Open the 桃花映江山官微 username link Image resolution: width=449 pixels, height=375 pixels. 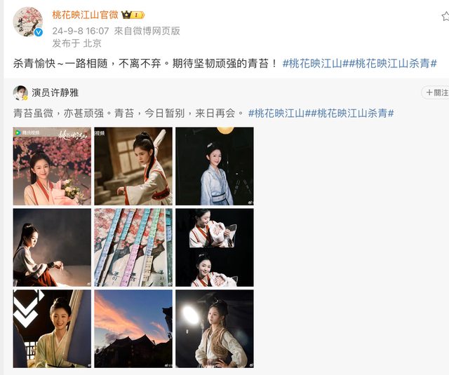(x=85, y=15)
